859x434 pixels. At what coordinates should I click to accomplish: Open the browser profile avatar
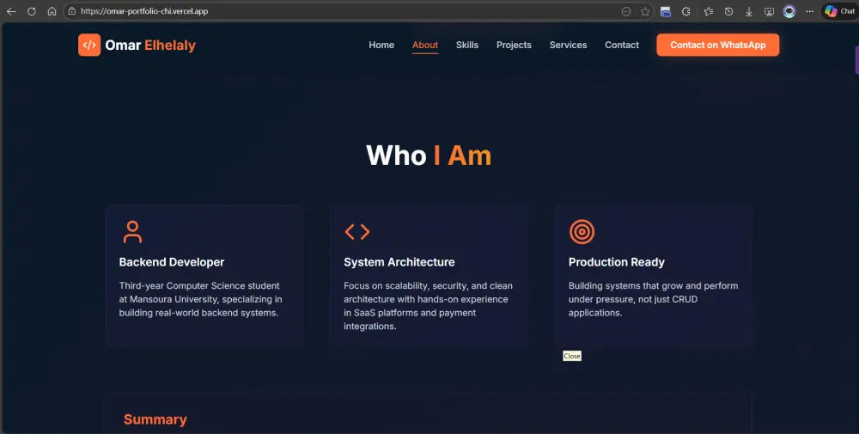coord(789,11)
